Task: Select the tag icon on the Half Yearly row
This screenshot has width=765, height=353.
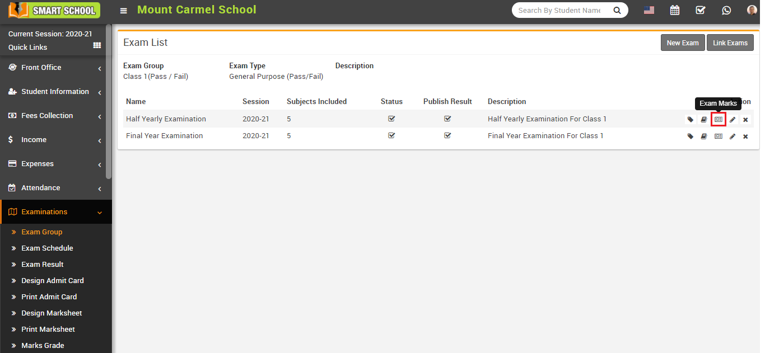Action: pyautogui.click(x=690, y=119)
